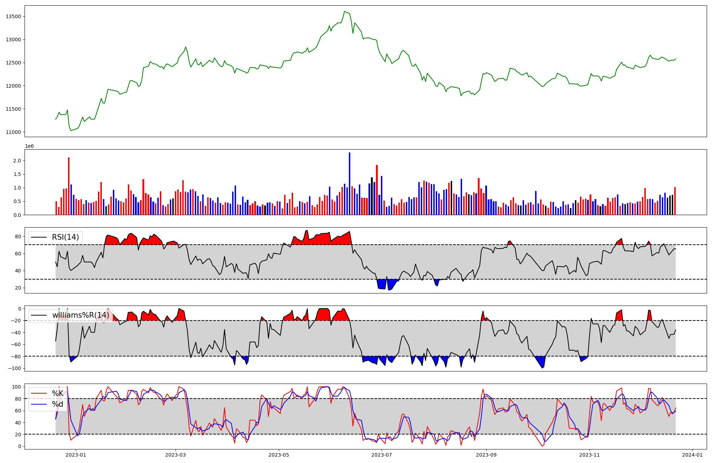Screen dimensions: 712x463
Task: Click the 2024-01 x-axis date label
Action: click(x=692, y=455)
